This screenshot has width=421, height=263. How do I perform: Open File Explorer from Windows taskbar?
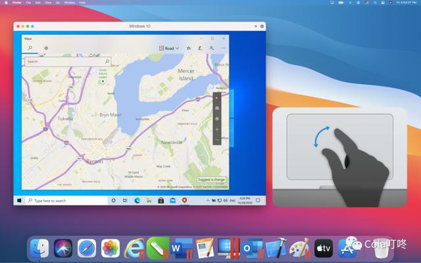pyautogui.click(x=149, y=201)
